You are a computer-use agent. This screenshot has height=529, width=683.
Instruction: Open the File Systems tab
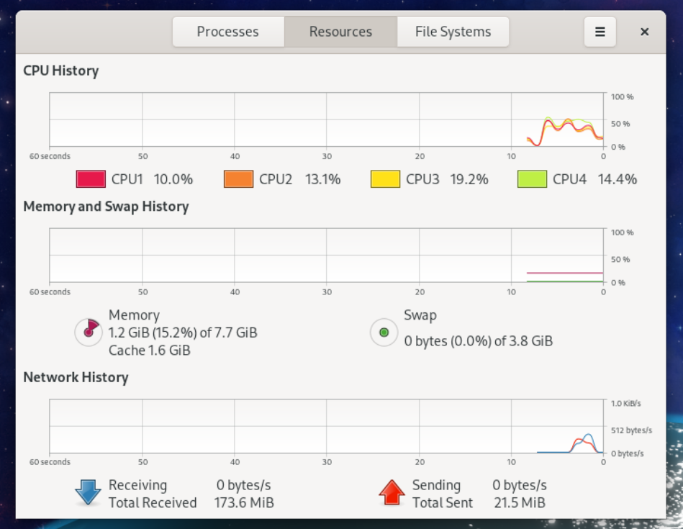tap(453, 32)
